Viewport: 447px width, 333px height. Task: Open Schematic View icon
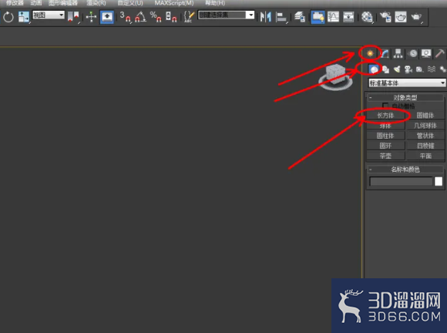point(348,17)
